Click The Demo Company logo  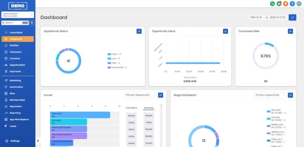click(x=18, y=6)
